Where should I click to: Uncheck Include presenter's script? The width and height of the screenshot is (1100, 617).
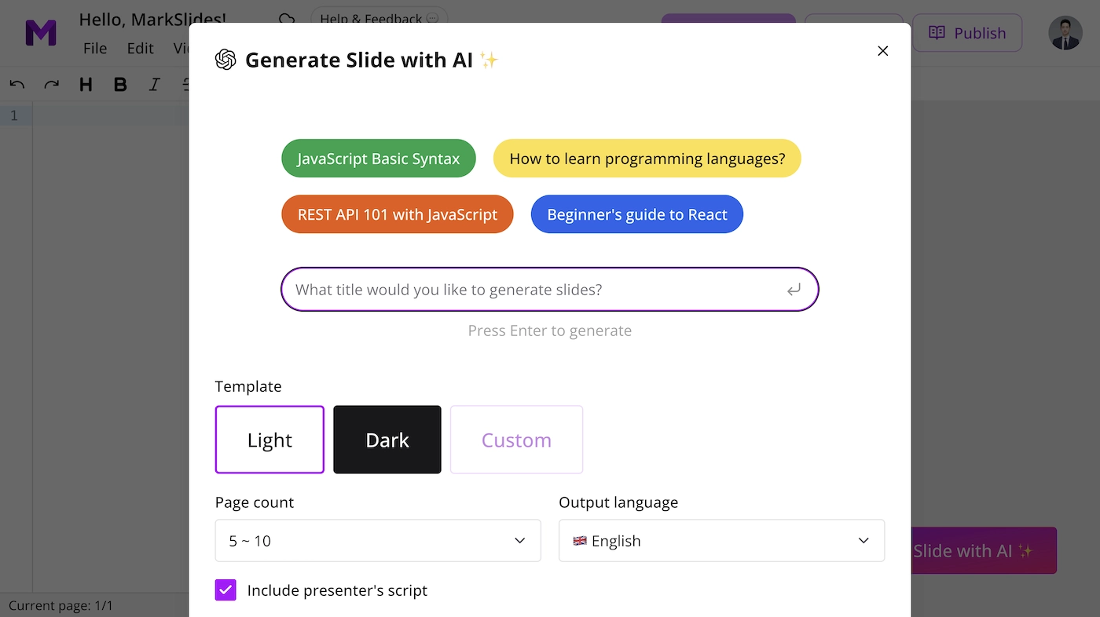(x=225, y=590)
